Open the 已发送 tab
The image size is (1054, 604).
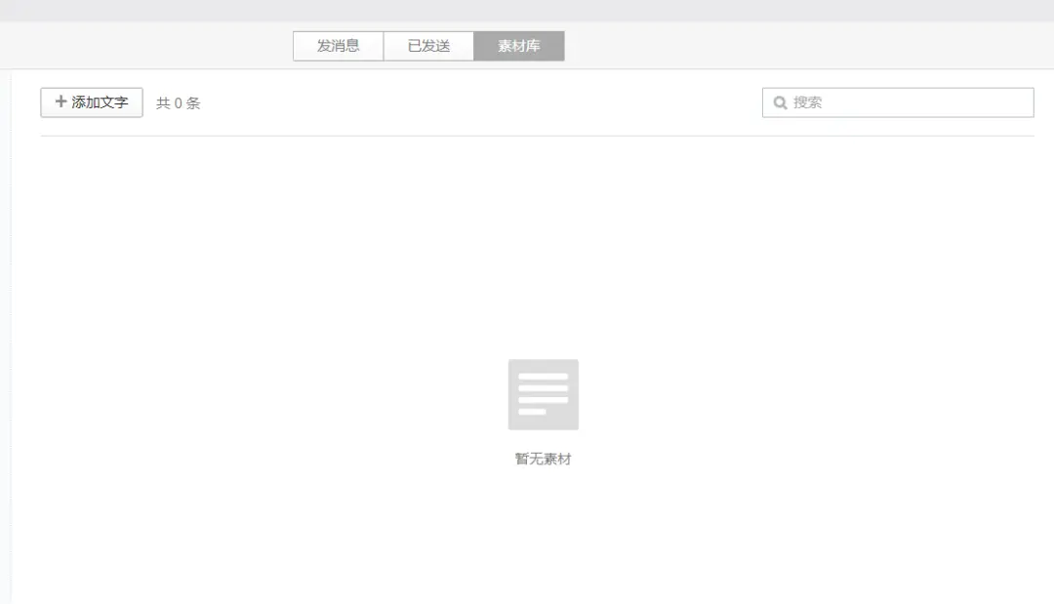point(428,46)
